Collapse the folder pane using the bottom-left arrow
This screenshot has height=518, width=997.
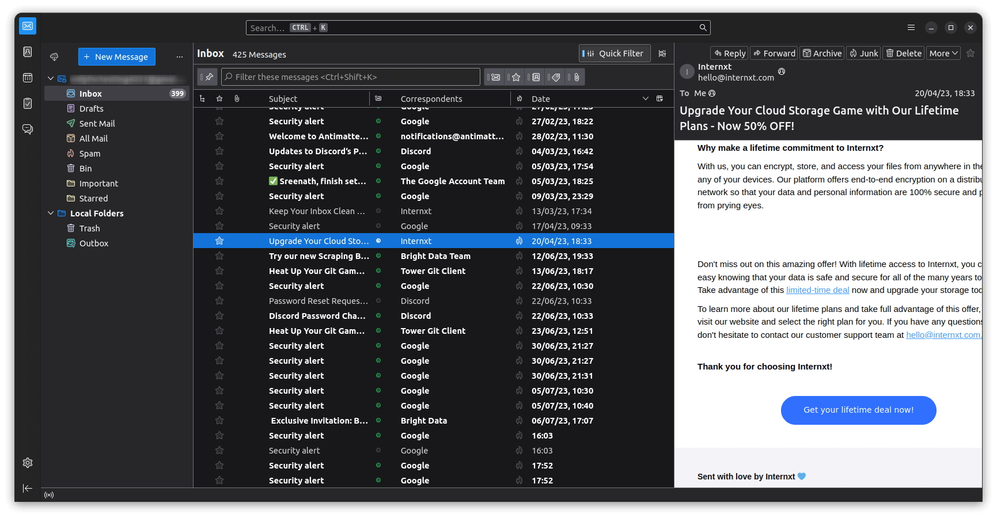[x=27, y=488]
